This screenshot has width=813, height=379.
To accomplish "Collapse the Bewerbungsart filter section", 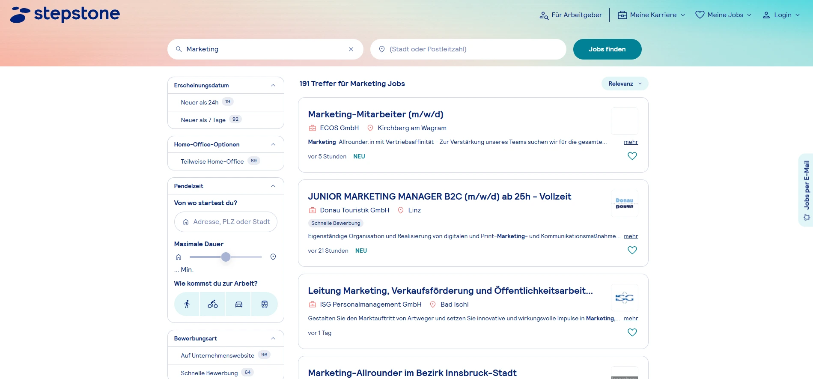I will tap(273, 338).
